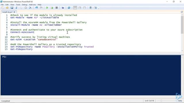Run selection toolbar icon
This screenshot has width=184, height=103.
point(52,8)
